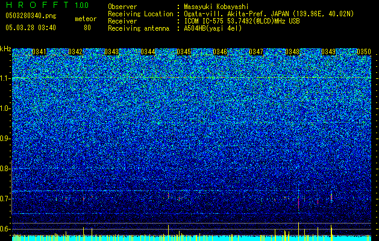Click the red echo between 0344 and 0345
379x241 pixels.
(169, 195)
